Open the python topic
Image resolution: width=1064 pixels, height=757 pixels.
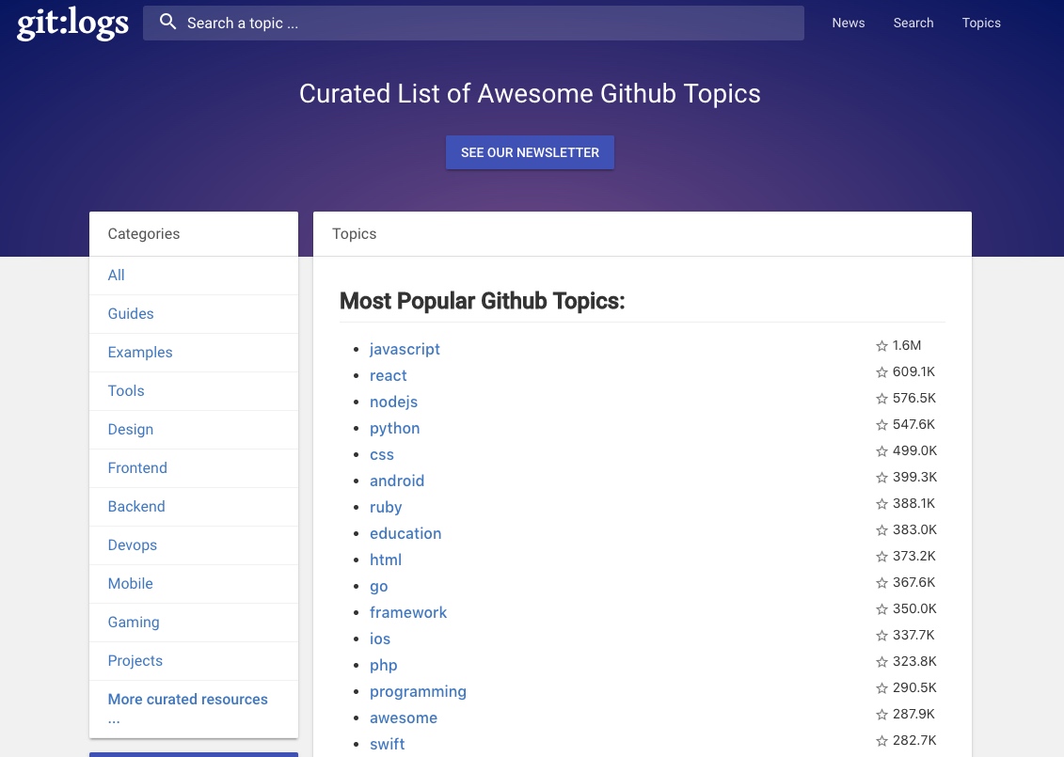point(395,429)
